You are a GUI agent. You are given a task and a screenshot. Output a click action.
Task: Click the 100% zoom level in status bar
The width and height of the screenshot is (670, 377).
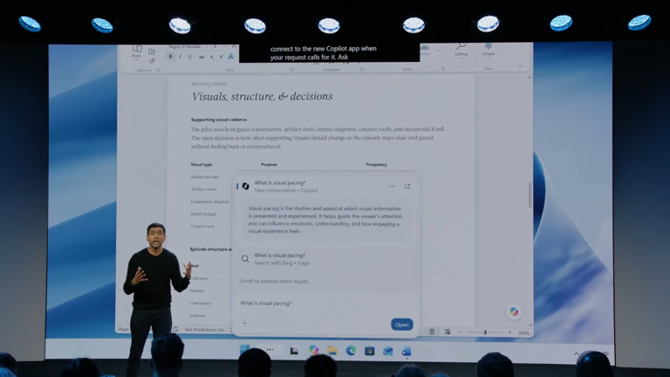(x=523, y=332)
